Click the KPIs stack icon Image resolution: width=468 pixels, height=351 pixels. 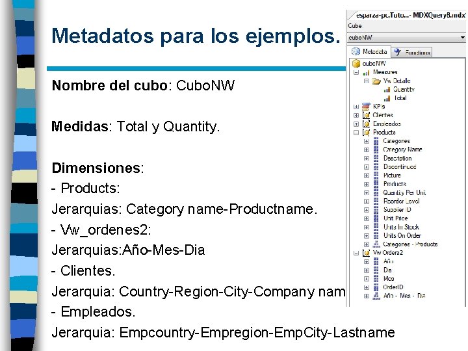tap(366, 107)
